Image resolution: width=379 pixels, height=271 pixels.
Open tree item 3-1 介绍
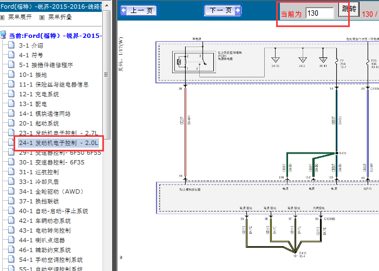(x=31, y=45)
